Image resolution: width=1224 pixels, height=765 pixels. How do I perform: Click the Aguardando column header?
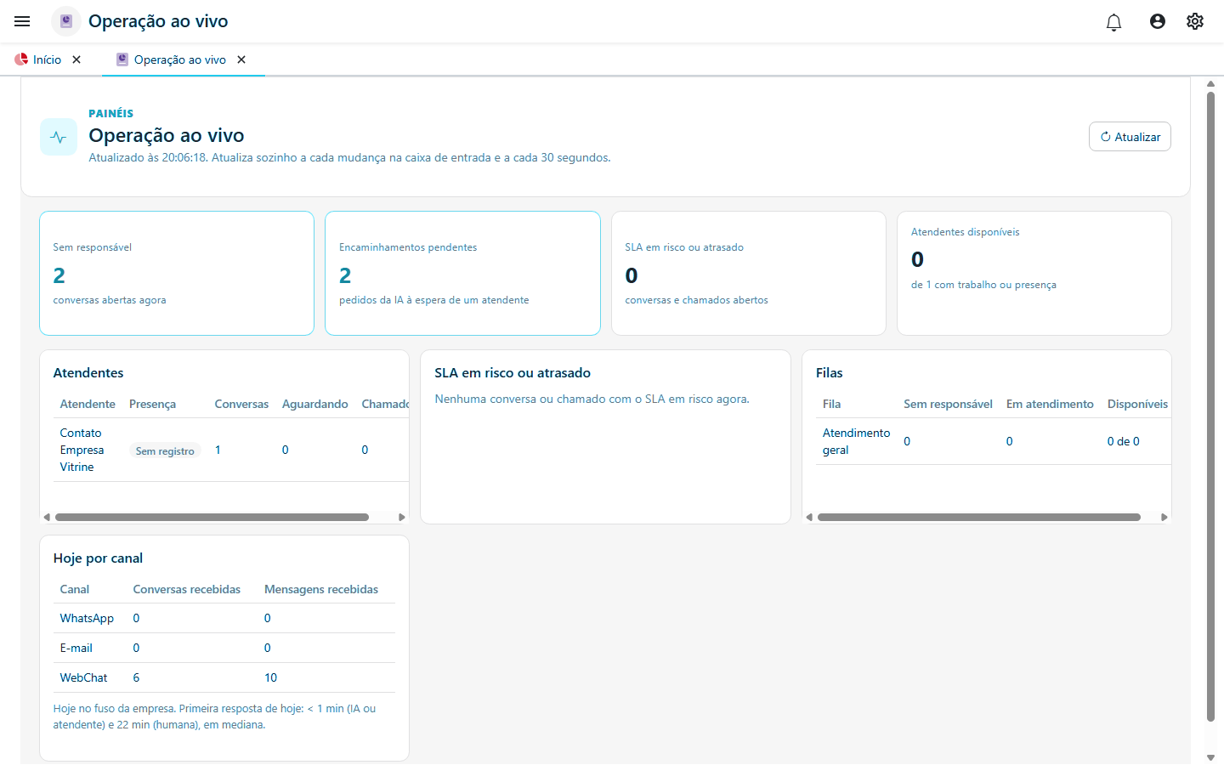click(315, 404)
